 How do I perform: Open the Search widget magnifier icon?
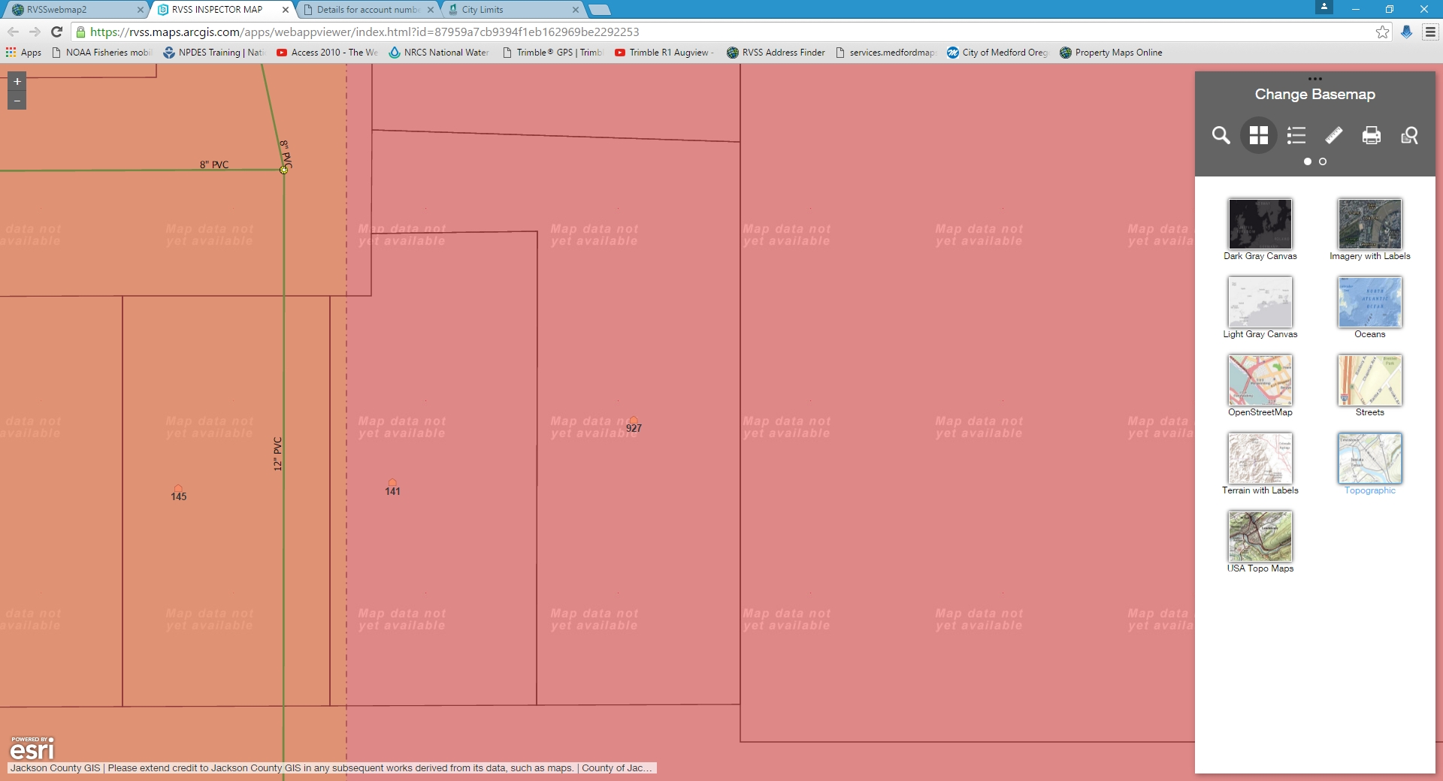1221,135
